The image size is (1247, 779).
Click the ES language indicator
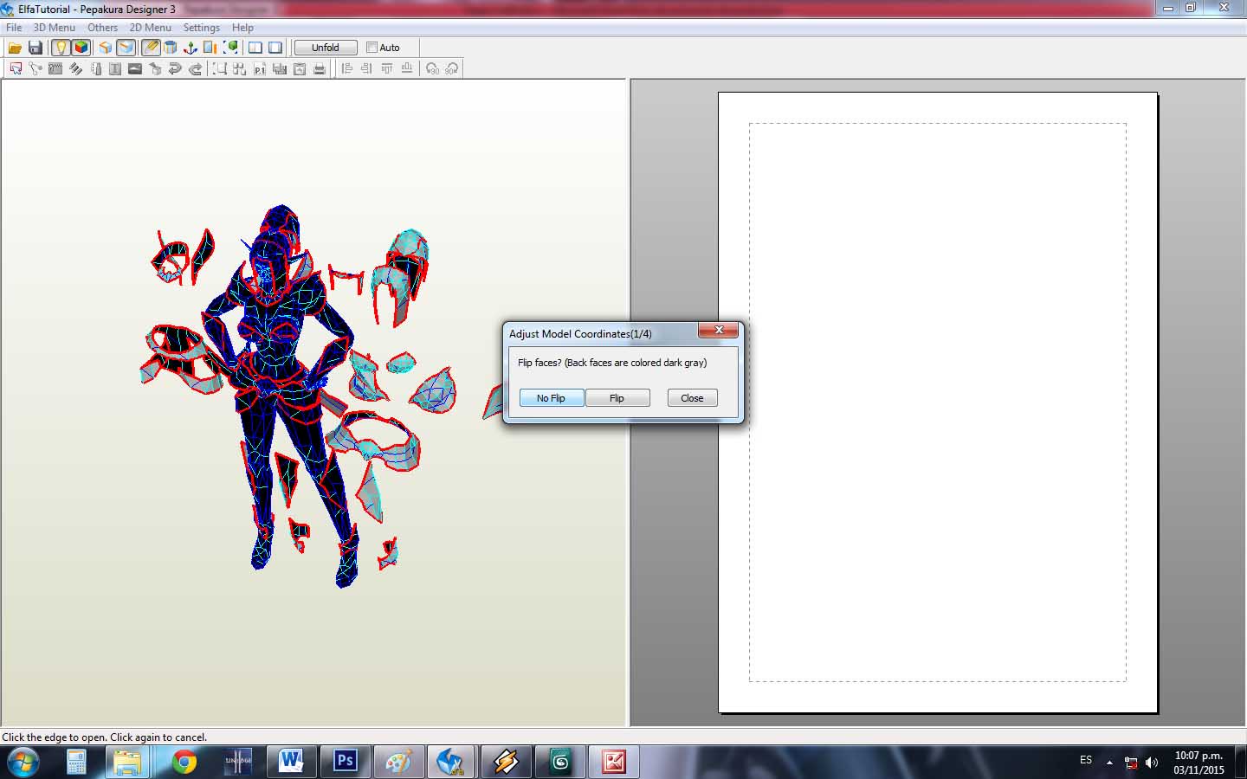1086,760
